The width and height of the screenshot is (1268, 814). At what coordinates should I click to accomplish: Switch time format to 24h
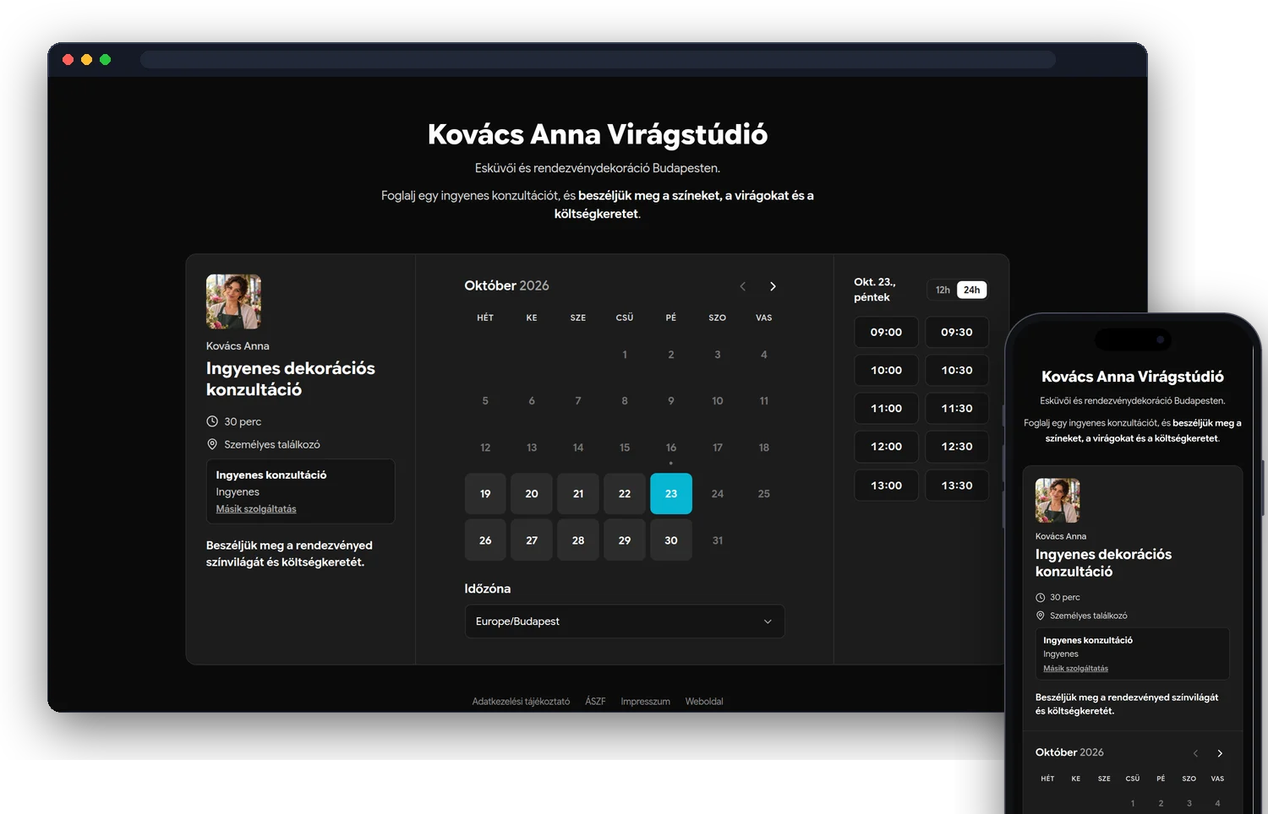pos(972,290)
